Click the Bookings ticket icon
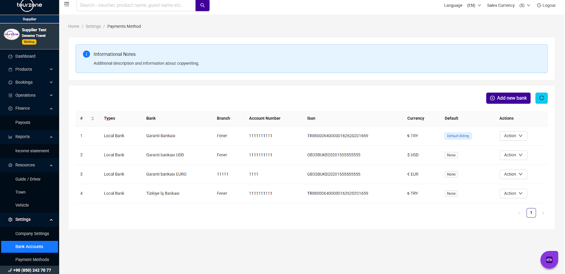The width and height of the screenshot is (565, 274). (10, 83)
